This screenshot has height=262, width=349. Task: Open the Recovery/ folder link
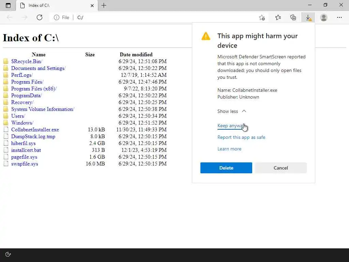tap(22, 102)
